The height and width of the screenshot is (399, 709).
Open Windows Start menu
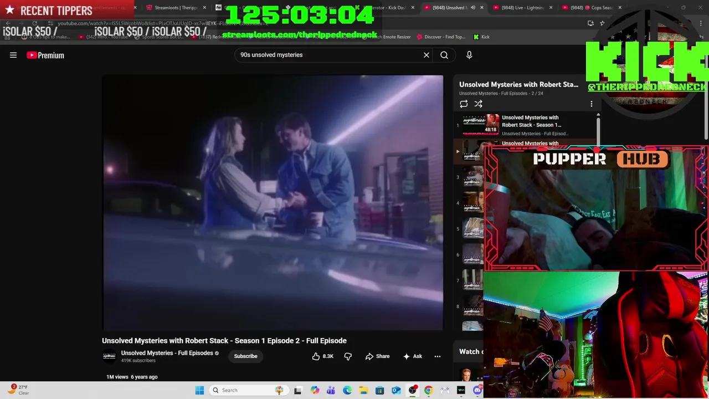point(199,390)
